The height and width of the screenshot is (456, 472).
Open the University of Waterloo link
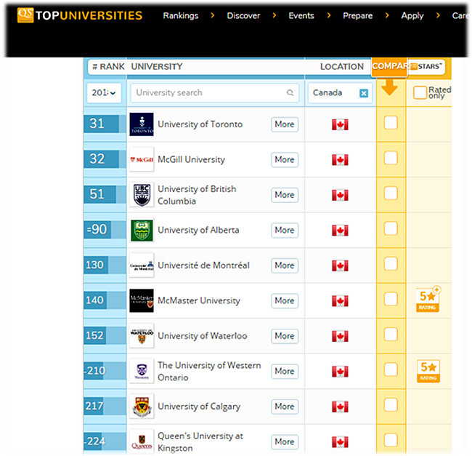coord(202,336)
